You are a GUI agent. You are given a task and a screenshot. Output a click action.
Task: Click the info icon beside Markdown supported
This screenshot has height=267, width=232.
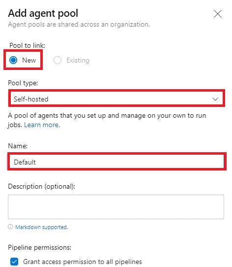point(10,227)
